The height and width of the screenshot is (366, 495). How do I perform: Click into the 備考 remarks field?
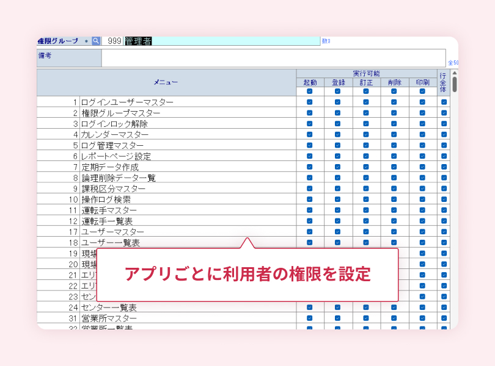[x=273, y=58]
